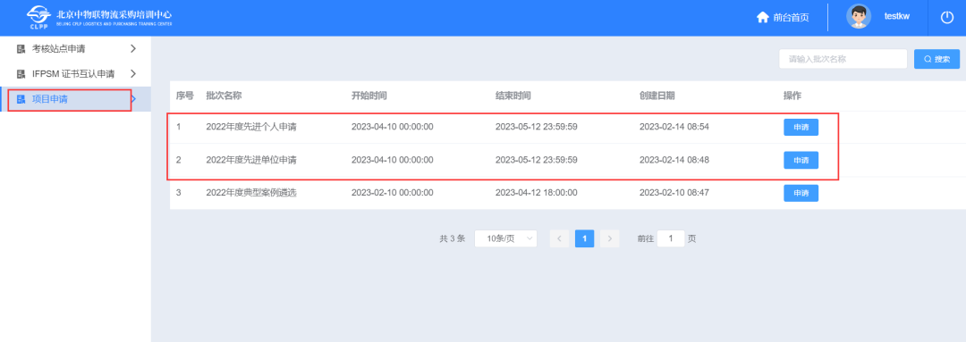Screen dimensions: 966x342
Task: Click the 共 3 条 total count
Action: [453, 238]
